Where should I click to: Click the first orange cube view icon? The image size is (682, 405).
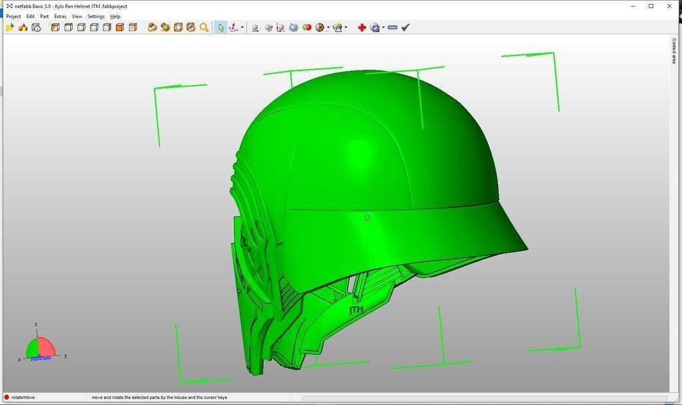click(x=55, y=27)
